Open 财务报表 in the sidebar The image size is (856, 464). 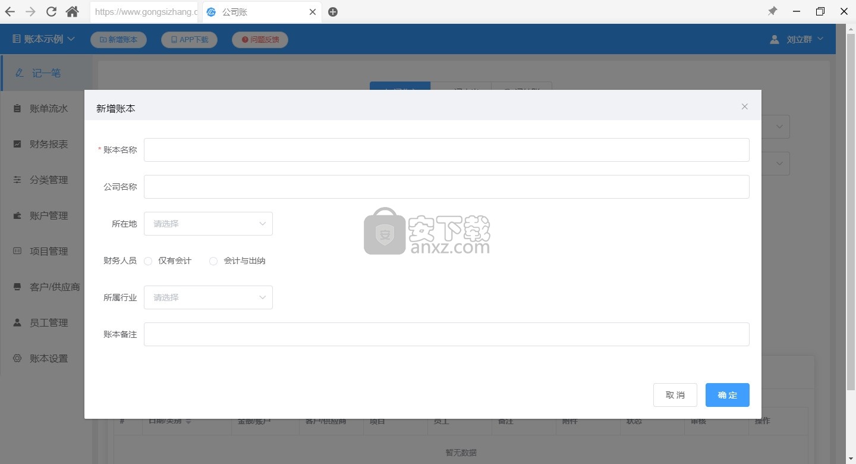[x=46, y=144]
